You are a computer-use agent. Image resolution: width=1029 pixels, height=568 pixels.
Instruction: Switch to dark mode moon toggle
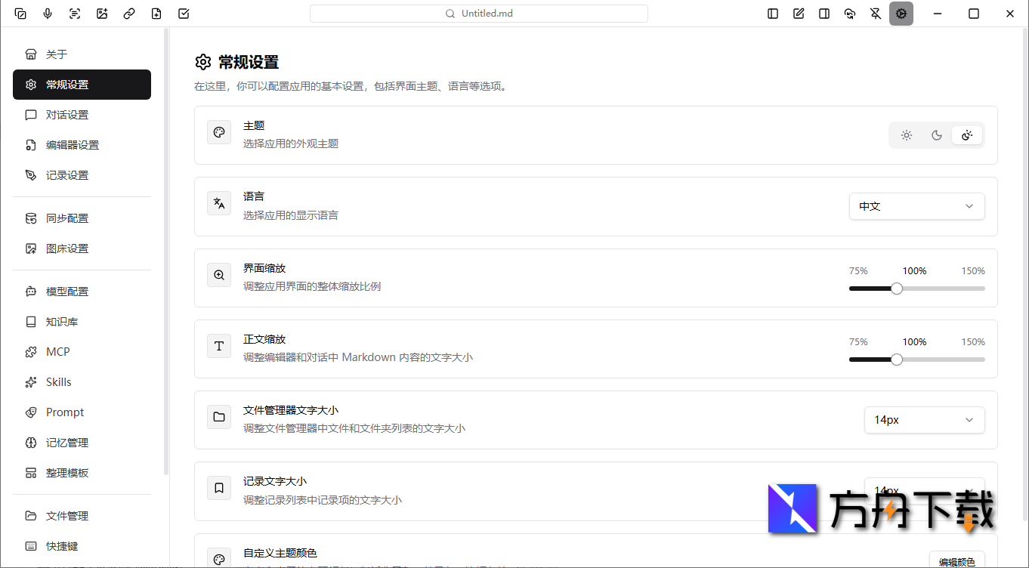[936, 134]
